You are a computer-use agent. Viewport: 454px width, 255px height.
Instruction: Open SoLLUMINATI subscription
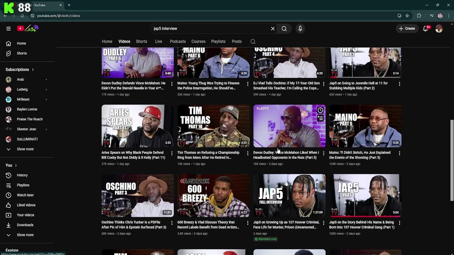27,139
